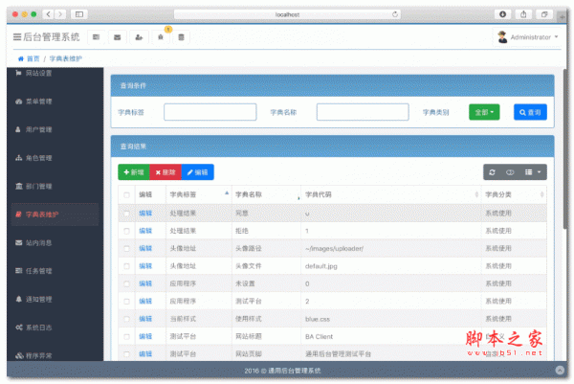This screenshot has height=384, width=574.
Task: Reload the page from the address bar
Action: pyautogui.click(x=394, y=14)
